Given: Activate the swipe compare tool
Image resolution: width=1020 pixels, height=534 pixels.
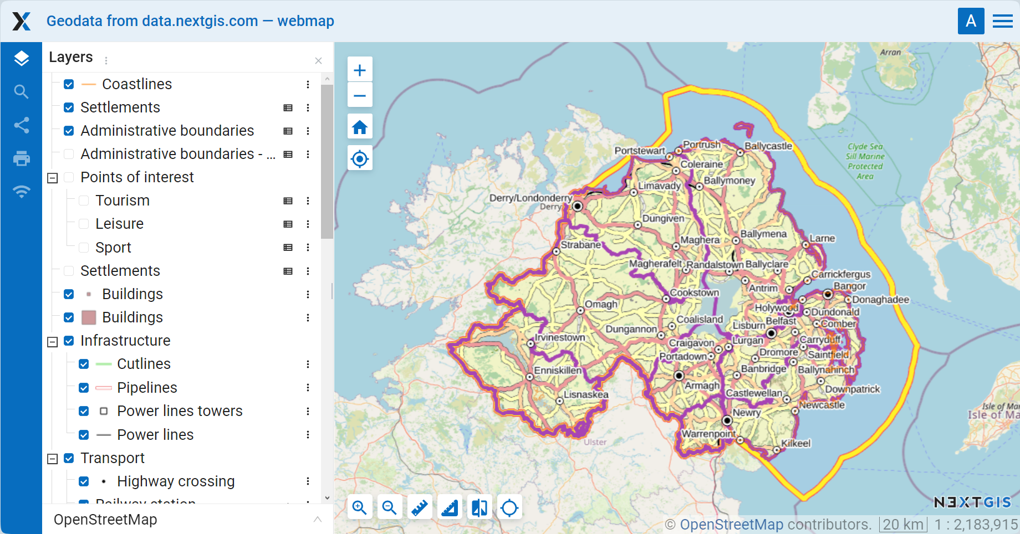Looking at the screenshot, I should coord(480,507).
